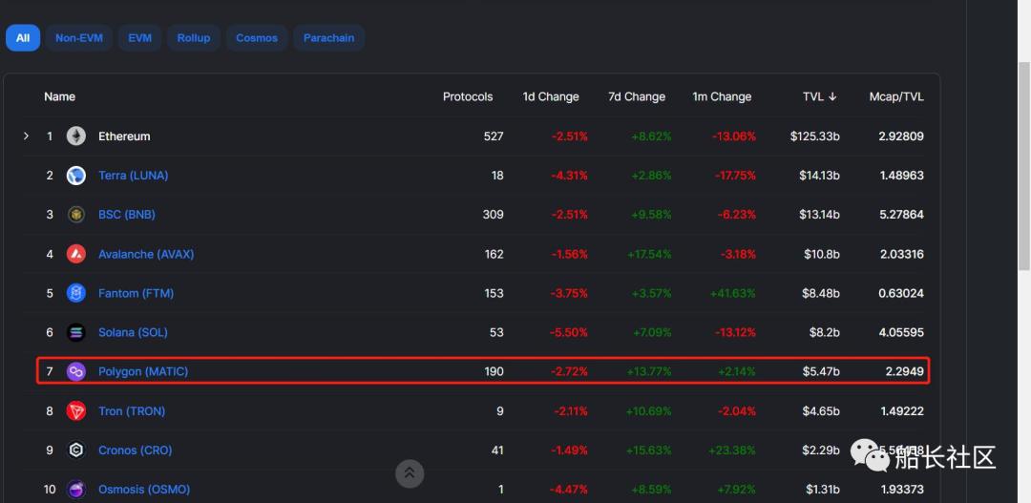
Task: Click the Fantom (FTM) logo icon
Action: (76, 293)
